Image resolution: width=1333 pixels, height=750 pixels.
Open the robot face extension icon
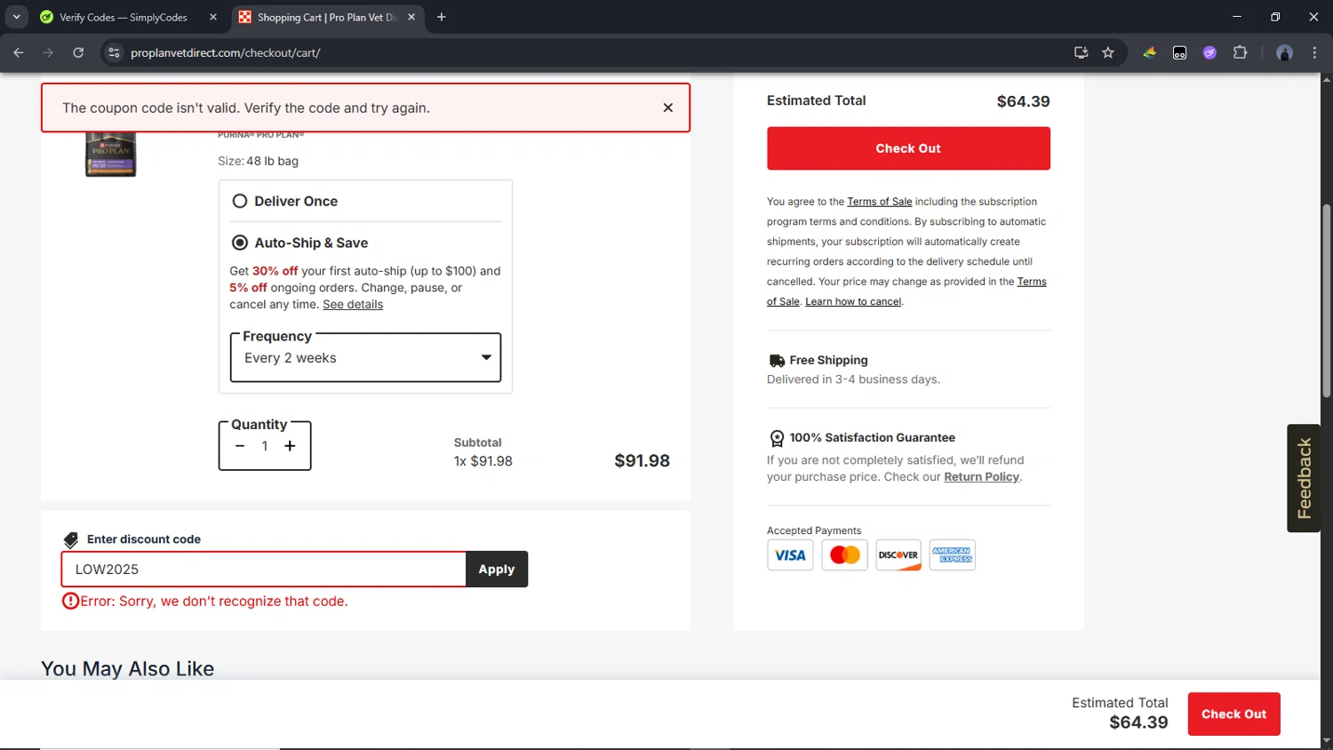pos(1179,52)
